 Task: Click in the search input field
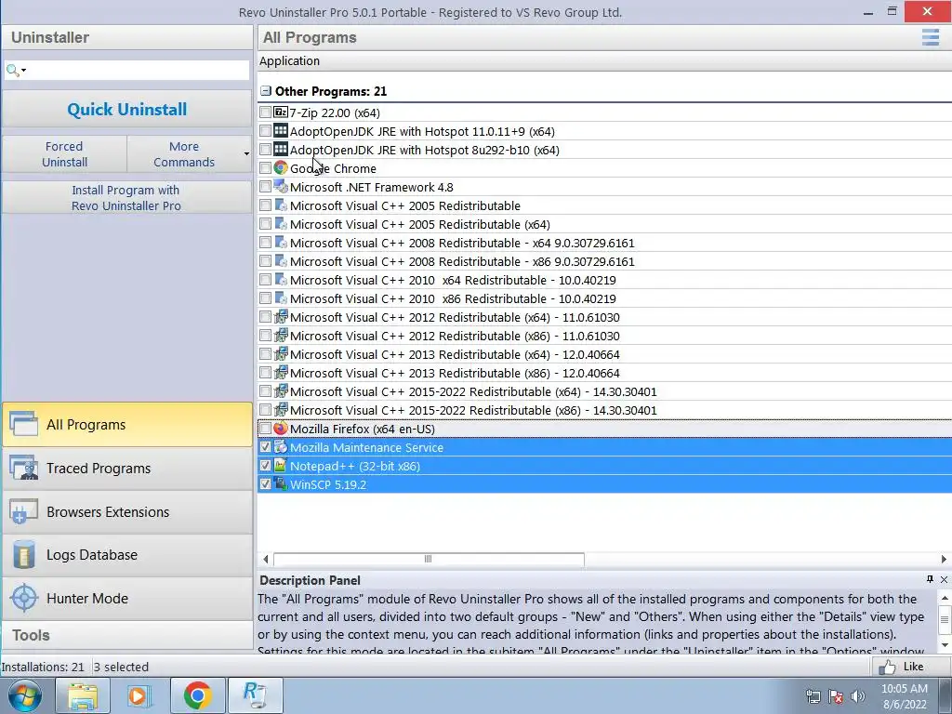(x=138, y=71)
